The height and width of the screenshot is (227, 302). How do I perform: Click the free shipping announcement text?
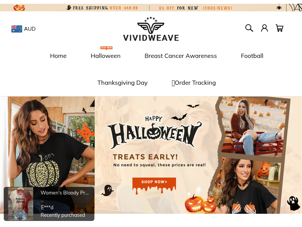[102, 8]
